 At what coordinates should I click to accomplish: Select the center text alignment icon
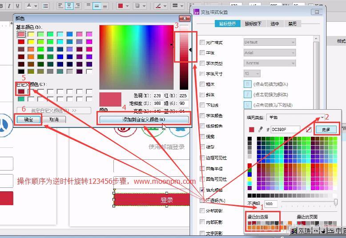coord(69,6)
